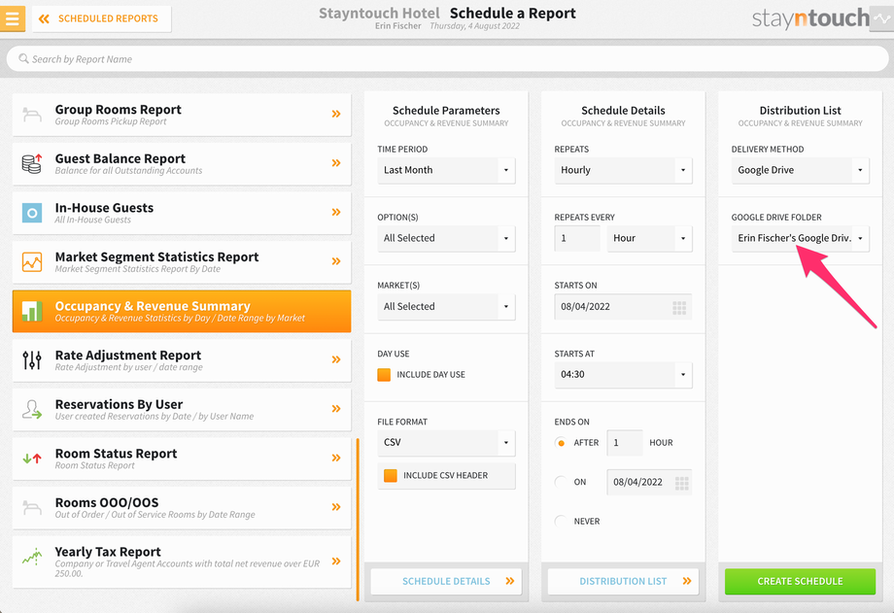The height and width of the screenshot is (613, 894).
Task: Click the Occupancy & Revenue Summary bar icon
Action: click(32, 311)
